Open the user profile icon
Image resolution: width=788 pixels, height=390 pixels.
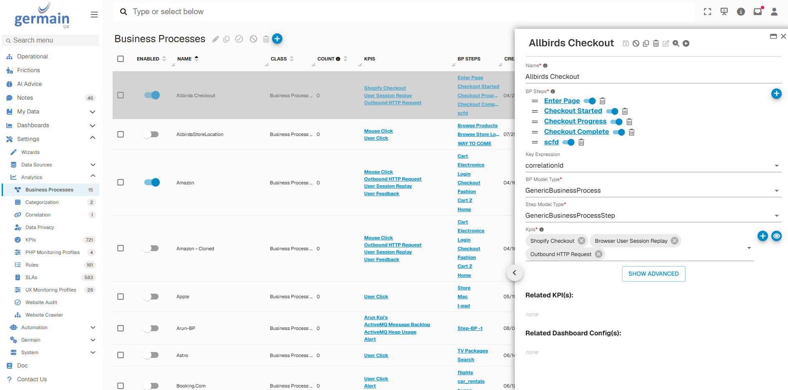click(774, 12)
